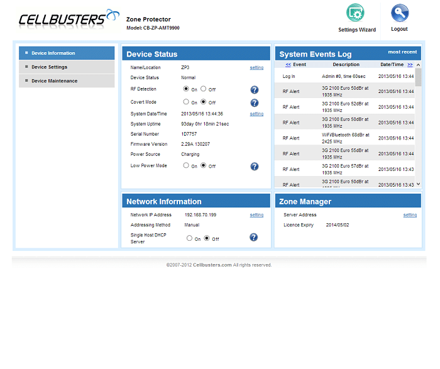Open Device Maintenance menu item
440x369 pixels.
67,81
